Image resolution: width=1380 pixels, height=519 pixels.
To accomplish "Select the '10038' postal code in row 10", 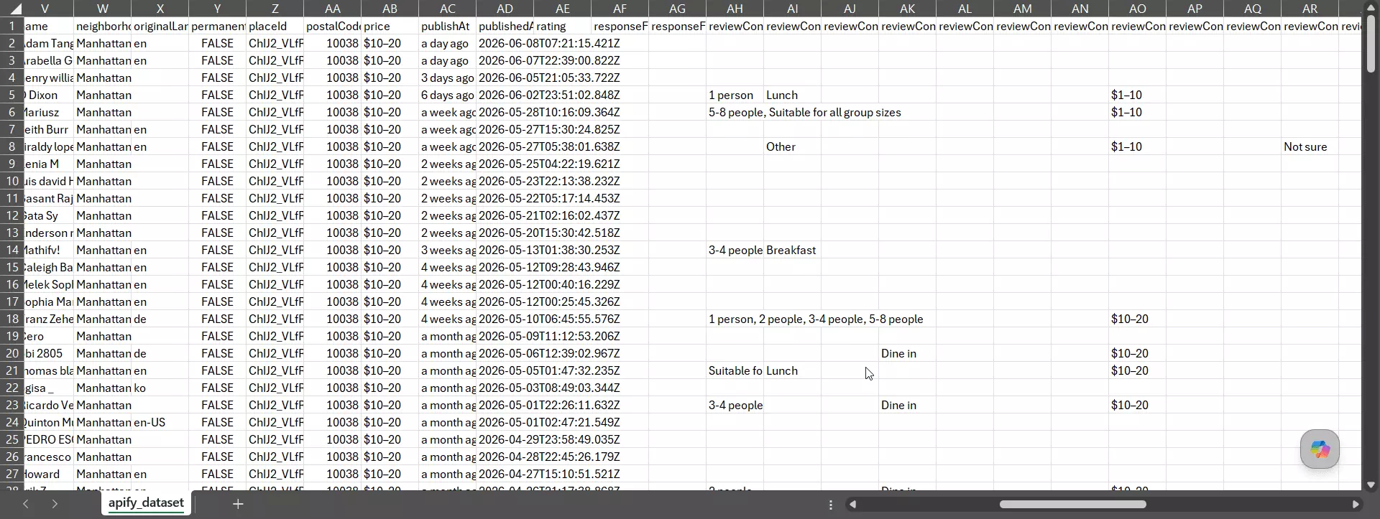I will click(333, 181).
